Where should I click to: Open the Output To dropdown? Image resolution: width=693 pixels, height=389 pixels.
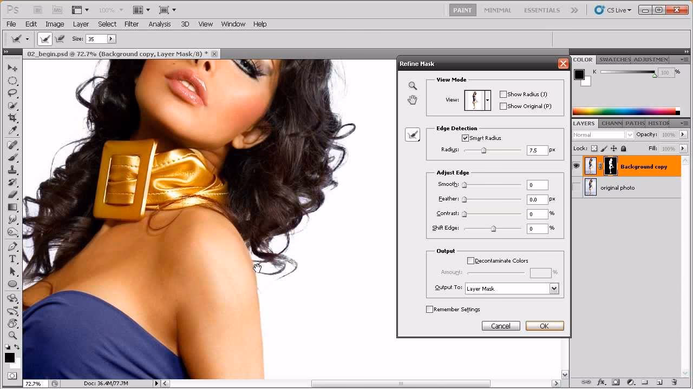pos(553,288)
